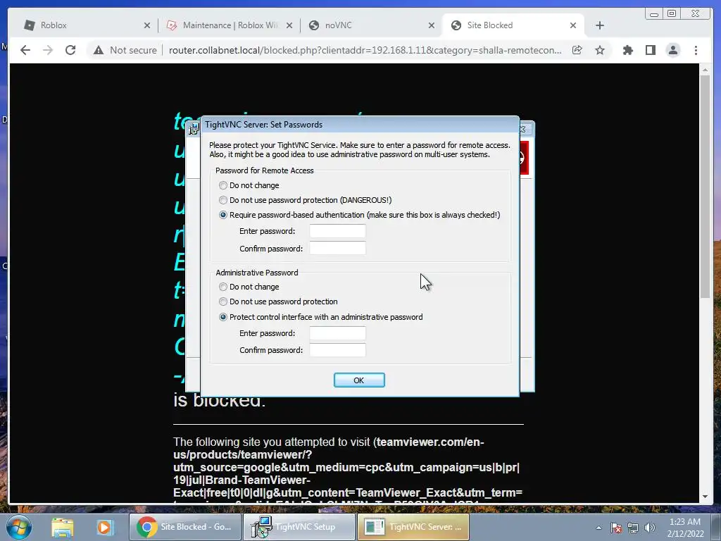Select the Site Blocked tab
The image size is (721, 541).
(513, 25)
